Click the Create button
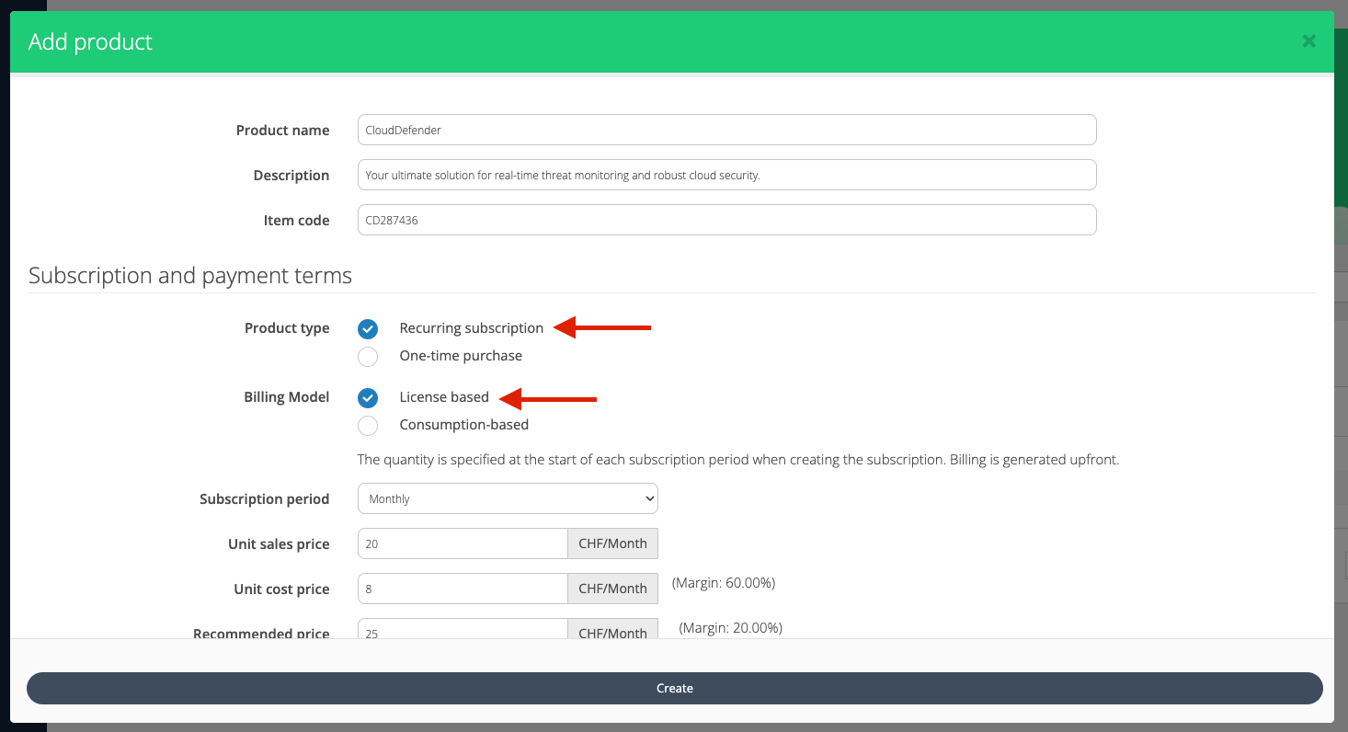The width and height of the screenshot is (1348, 732). click(x=674, y=688)
